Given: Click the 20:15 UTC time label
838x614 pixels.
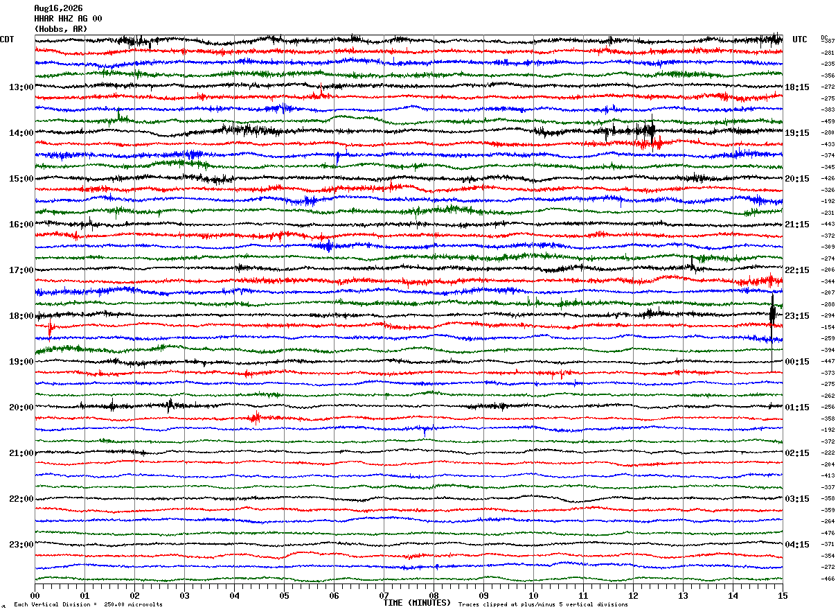Looking at the screenshot, I should (x=797, y=179).
